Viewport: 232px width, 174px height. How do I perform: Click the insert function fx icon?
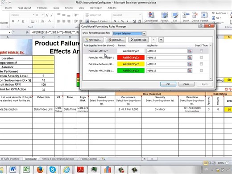(x=27, y=32)
